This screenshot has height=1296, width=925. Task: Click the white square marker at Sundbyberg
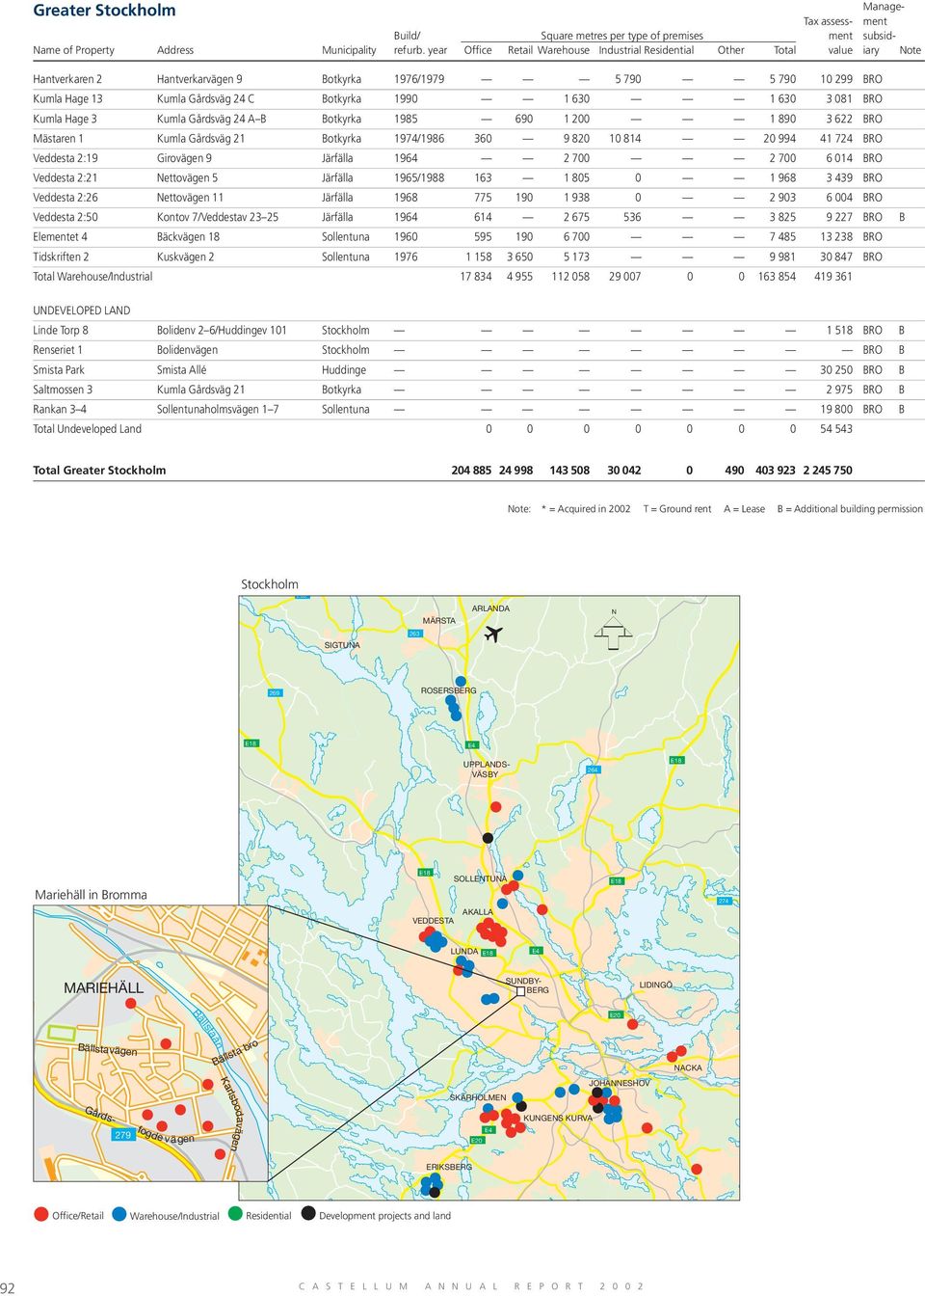[x=520, y=990]
